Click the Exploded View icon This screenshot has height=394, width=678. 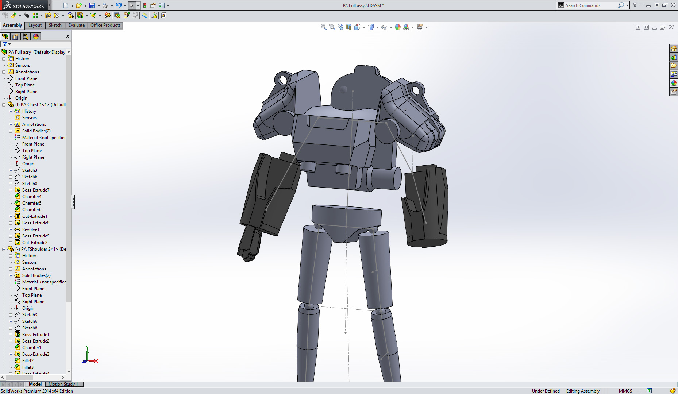127,15
